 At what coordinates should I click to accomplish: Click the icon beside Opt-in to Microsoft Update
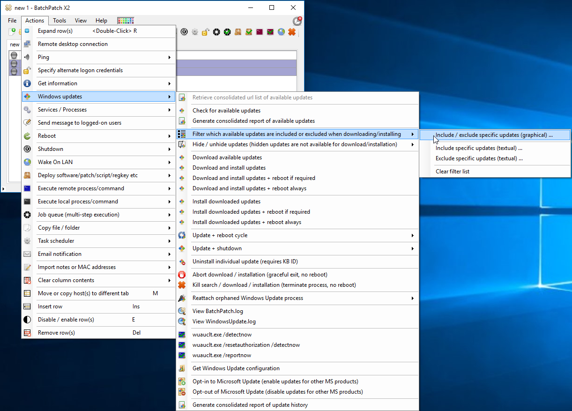pos(182,381)
